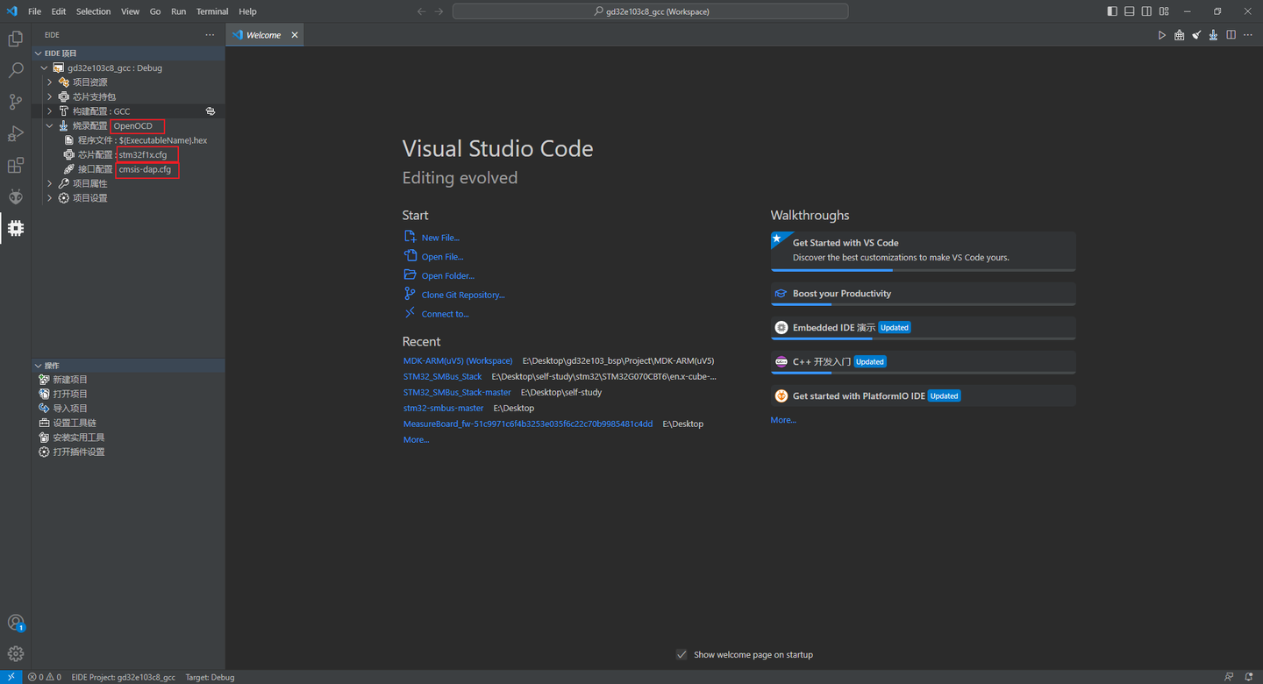1263x684 pixels.
Task: Click the Flash download icon in toolbar
Action: click(x=1213, y=34)
